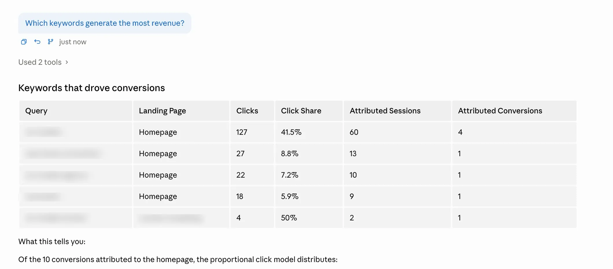Click the branch conversation icon

[51, 42]
